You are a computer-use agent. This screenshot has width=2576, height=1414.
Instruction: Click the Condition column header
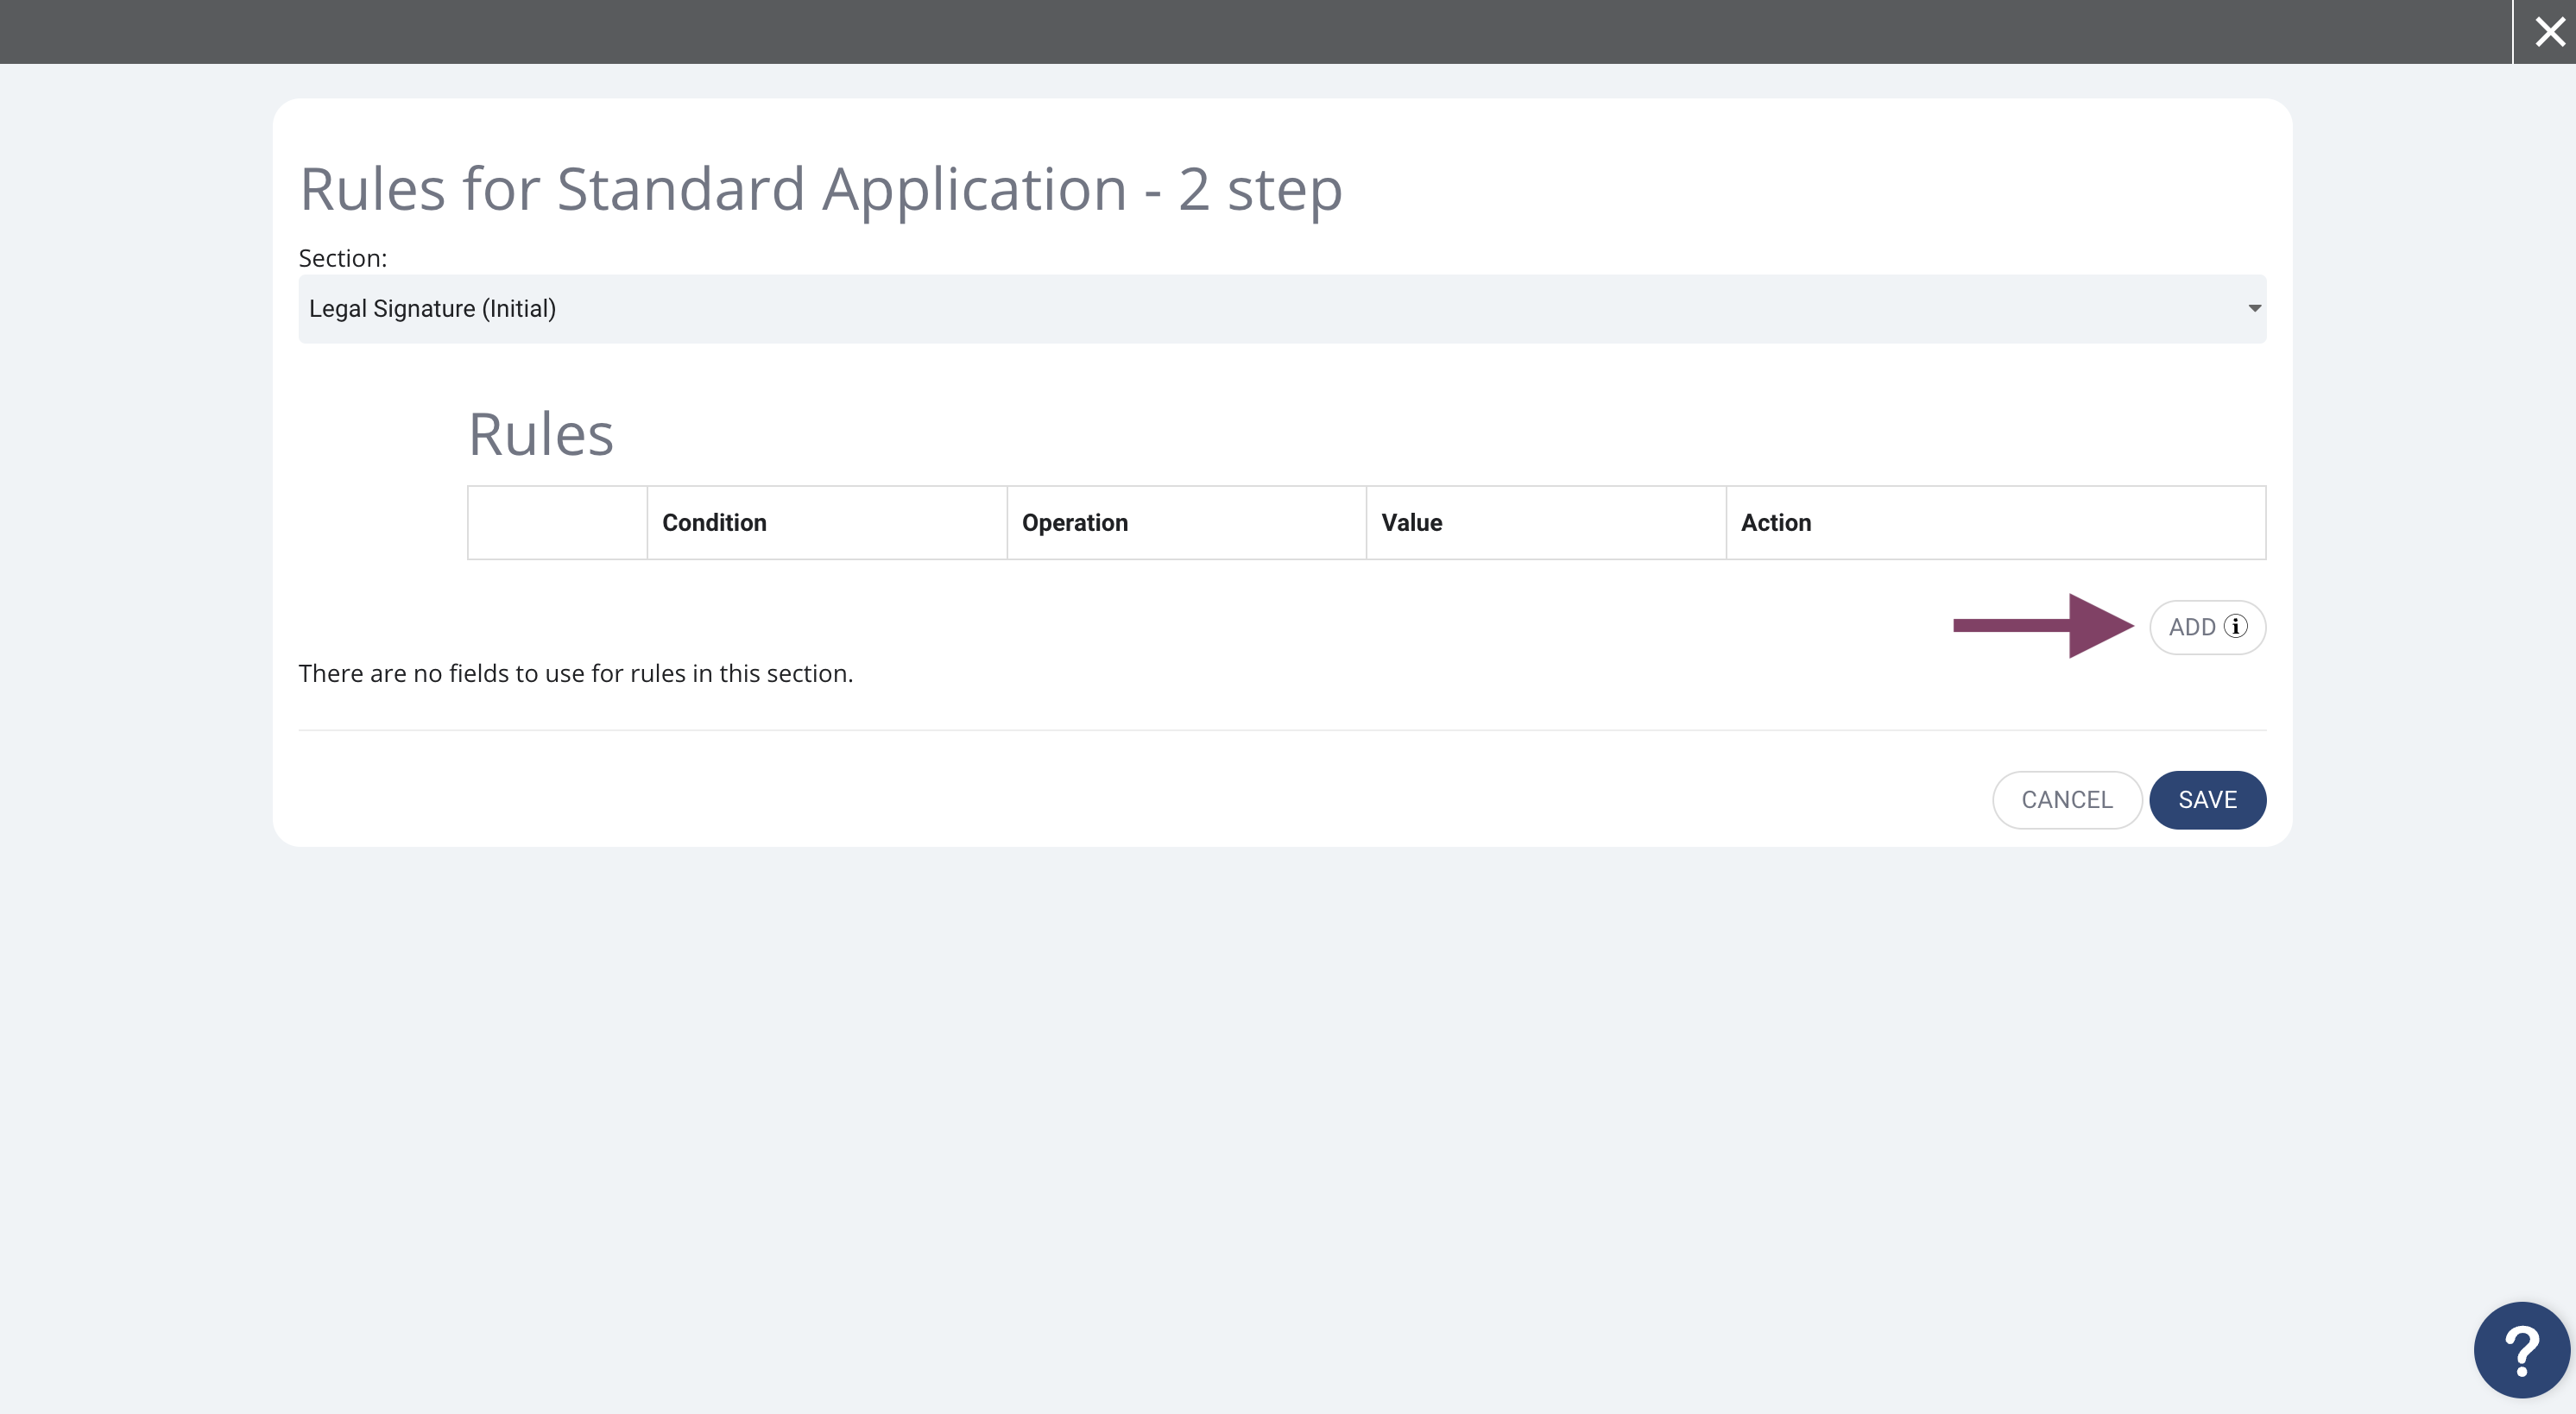[826, 523]
